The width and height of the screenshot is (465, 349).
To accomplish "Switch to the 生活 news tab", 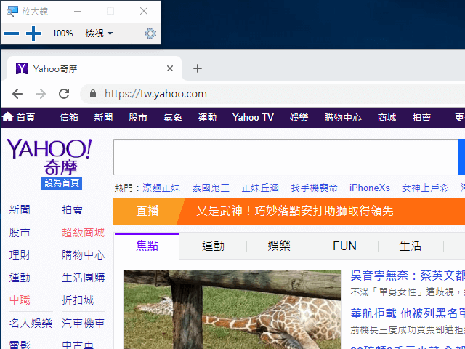I will tap(411, 246).
